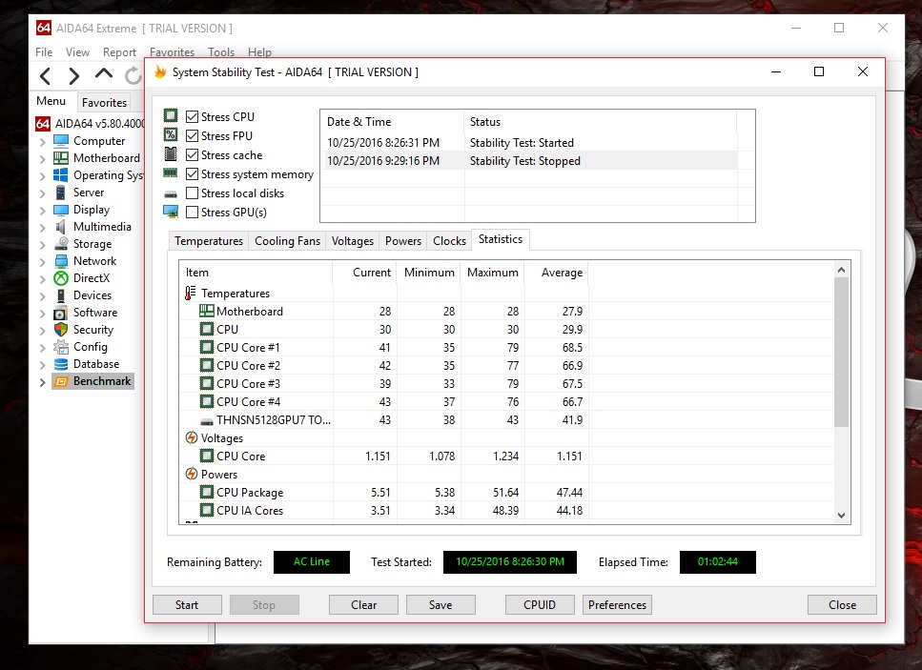Click the AIDA64 v5.80 root node icon
This screenshot has width=922, height=670.
point(43,124)
